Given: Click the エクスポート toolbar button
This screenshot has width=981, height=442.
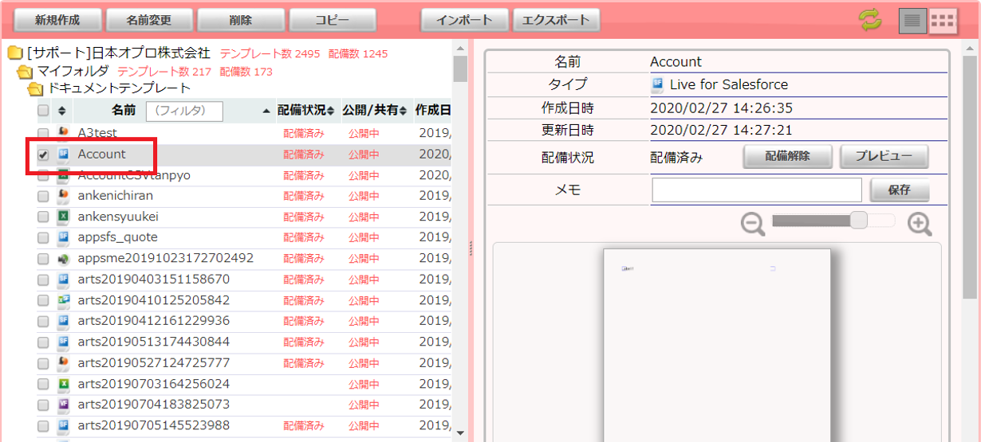Looking at the screenshot, I should click(555, 21).
